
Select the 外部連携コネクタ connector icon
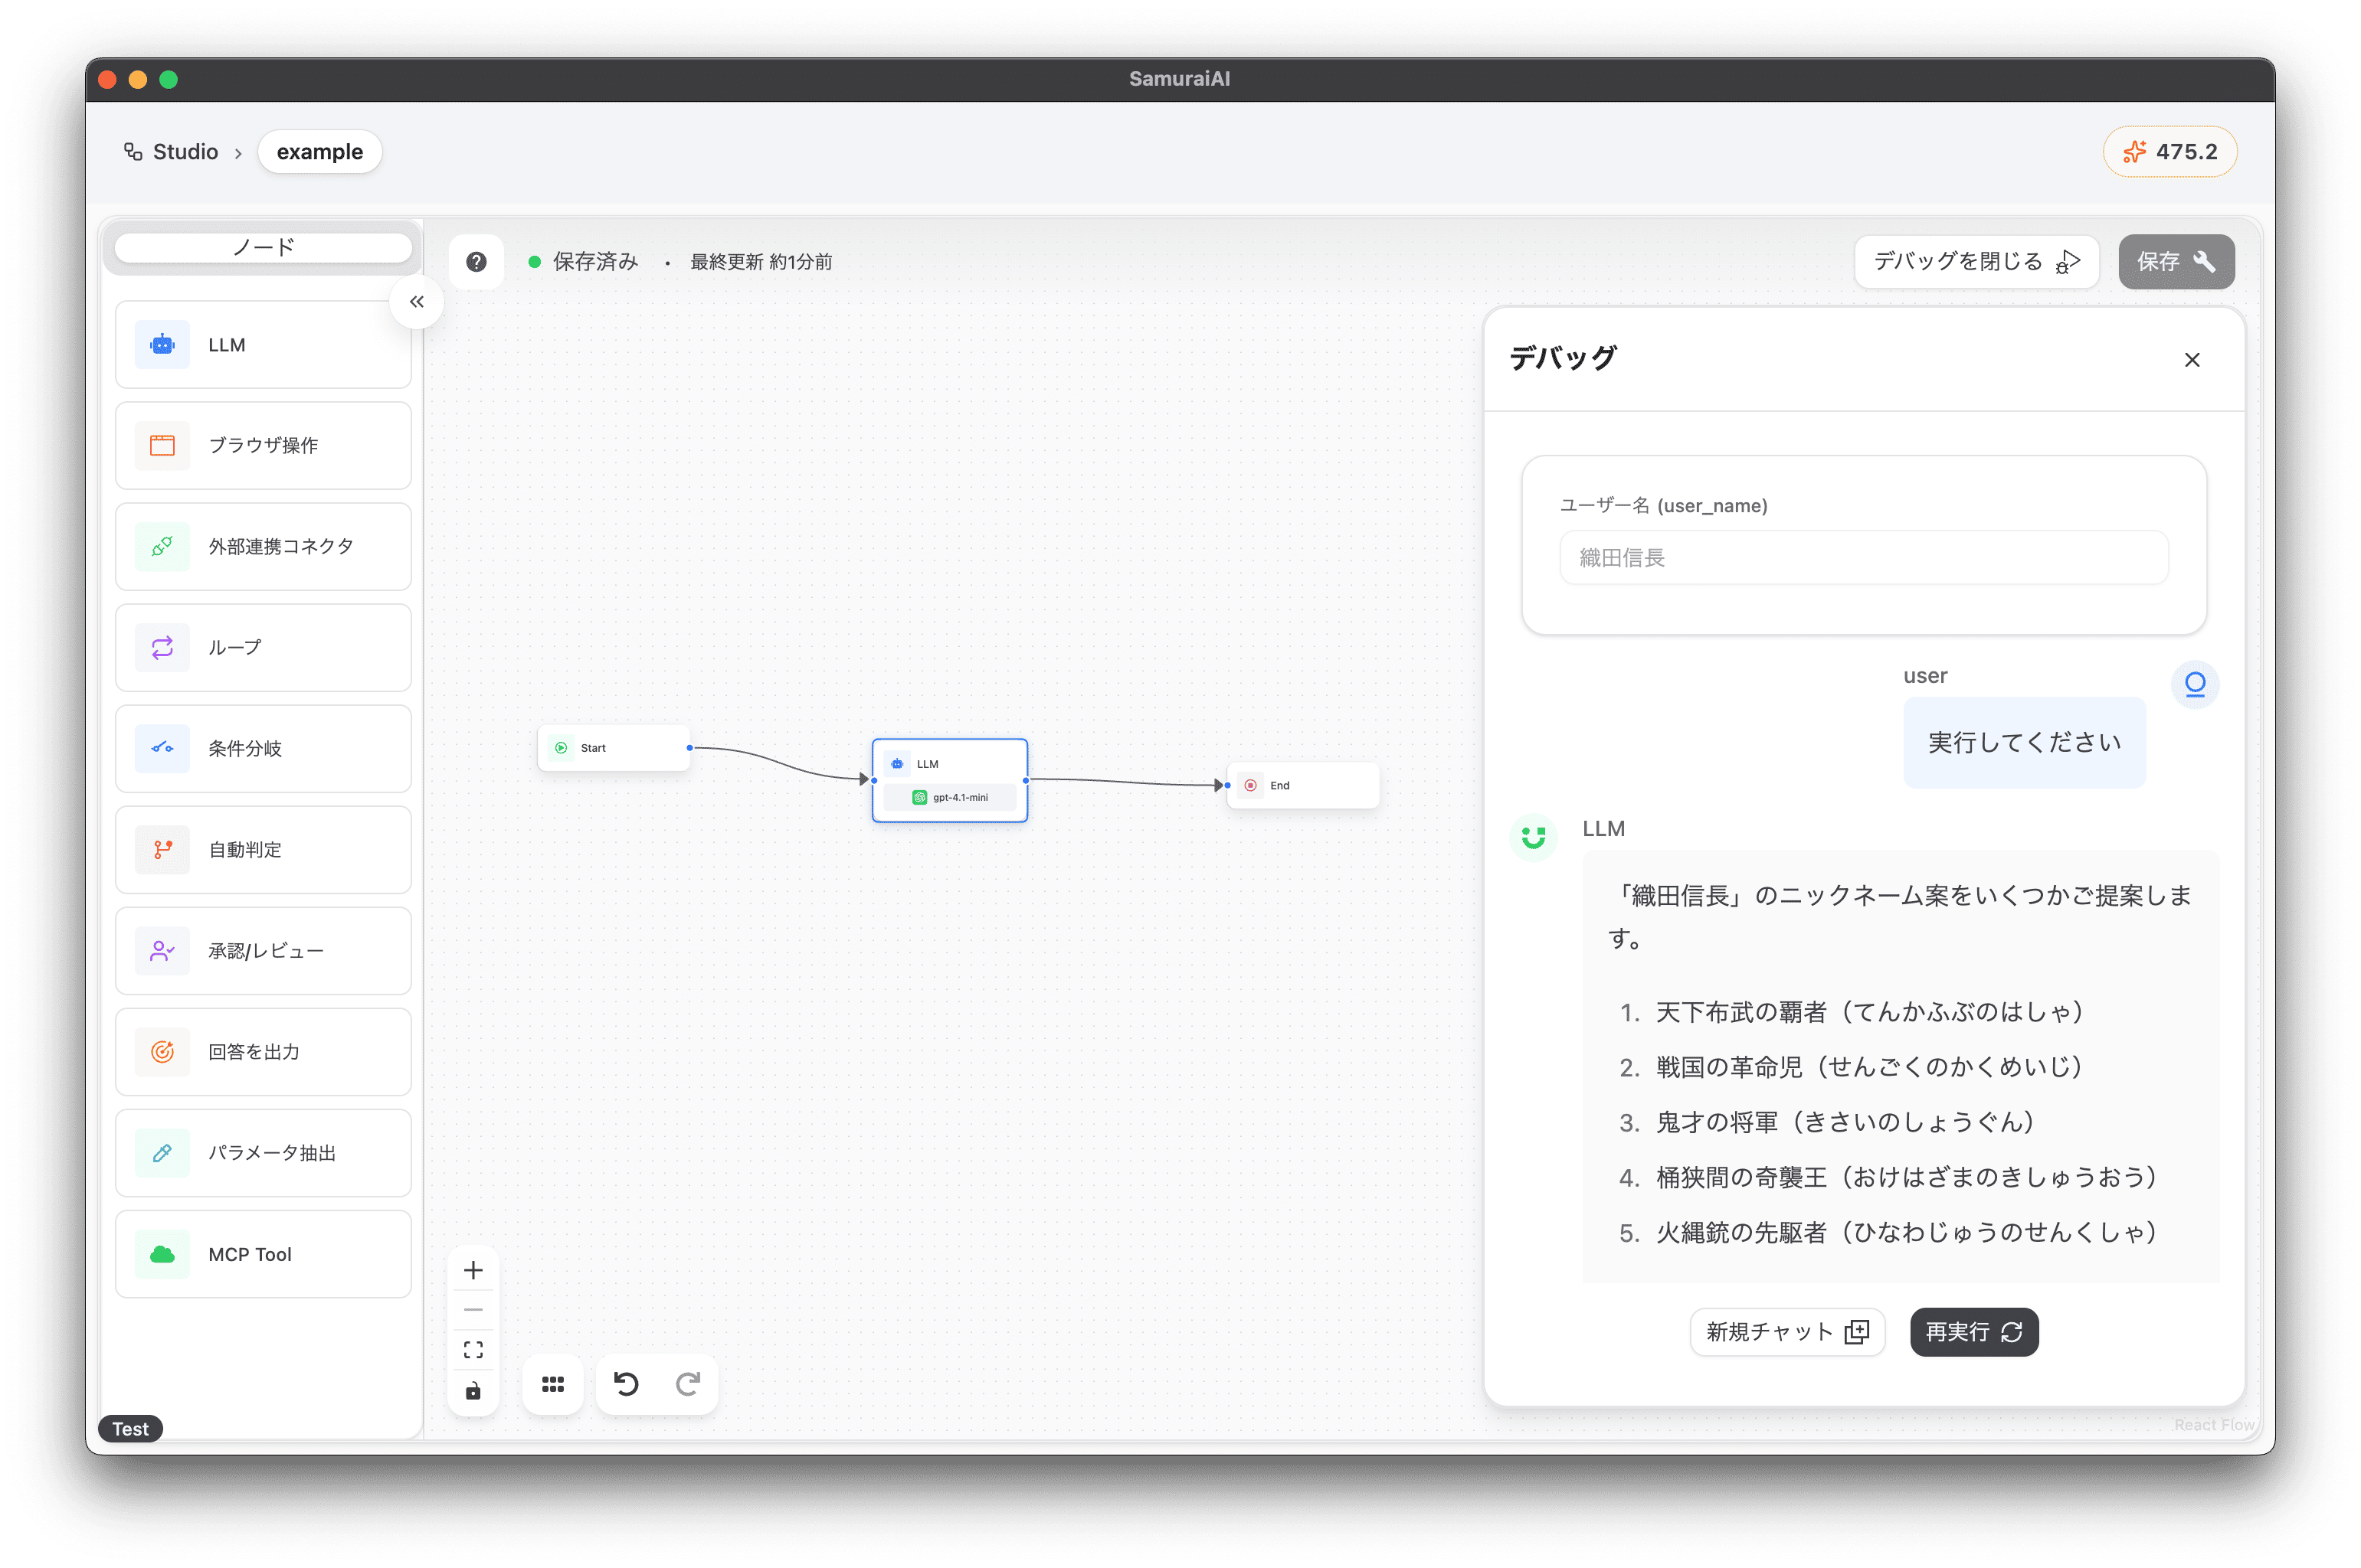(162, 547)
